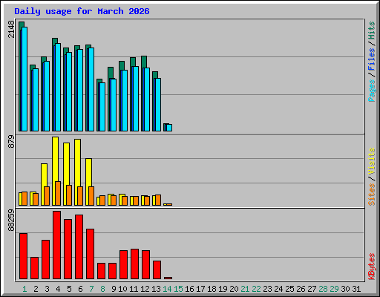
Task: Click day 30 on the x-axis
Action: coord(345,289)
